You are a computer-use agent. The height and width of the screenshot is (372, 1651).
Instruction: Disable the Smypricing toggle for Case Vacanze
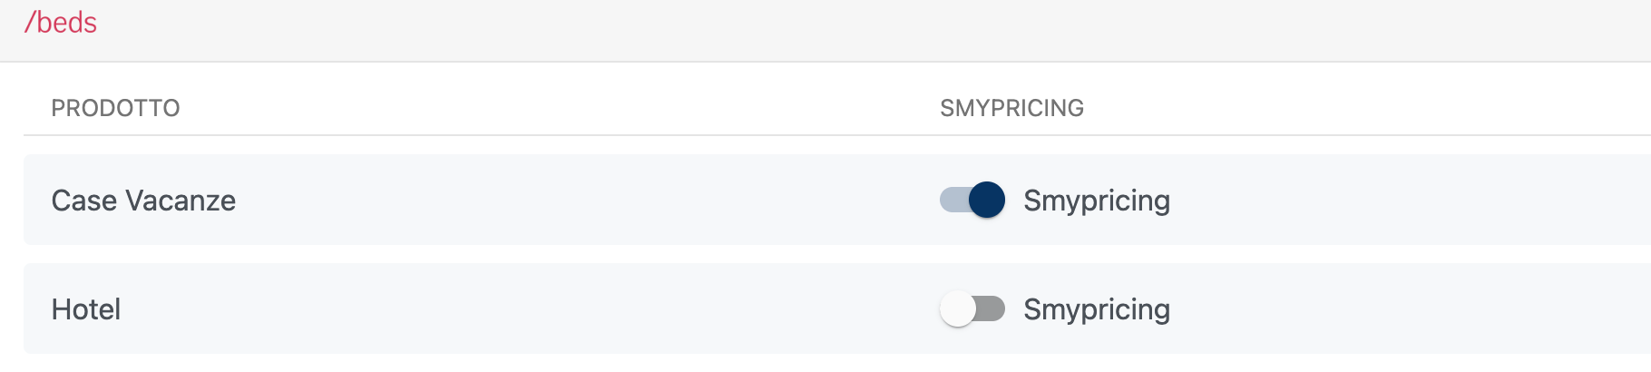(972, 200)
